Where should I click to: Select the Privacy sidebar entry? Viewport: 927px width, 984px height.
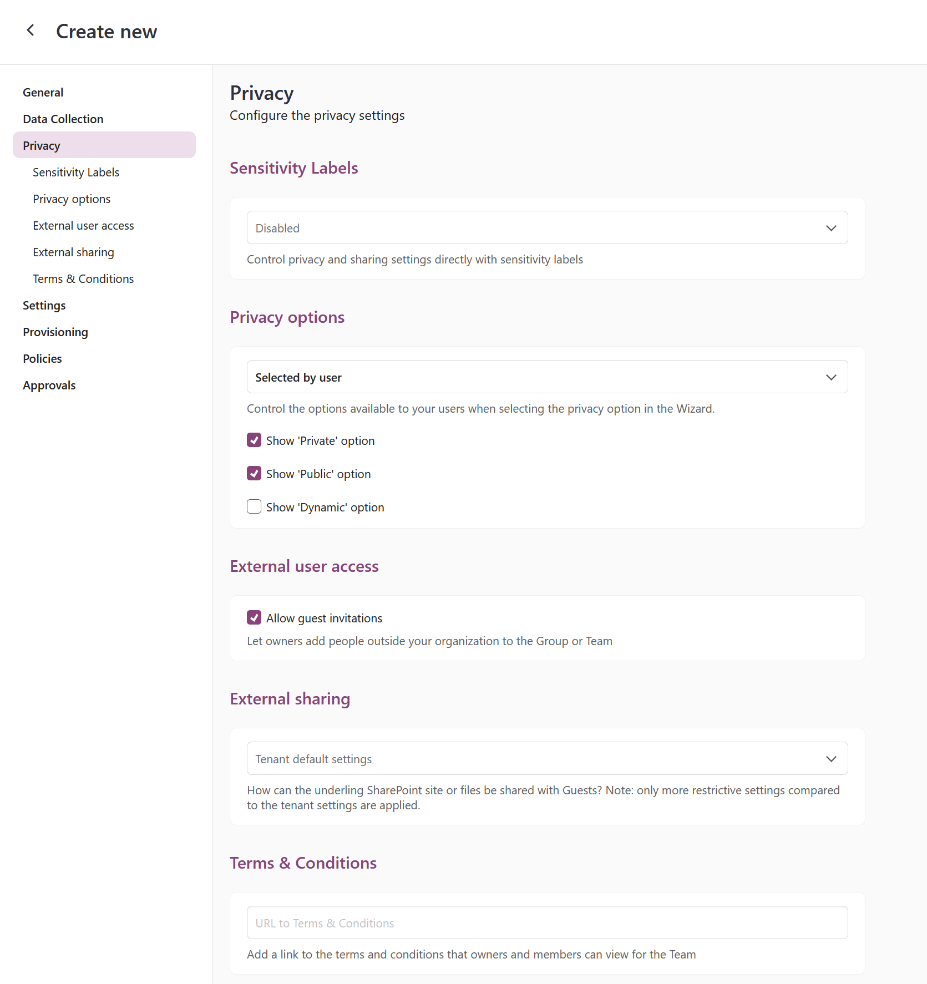41,145
